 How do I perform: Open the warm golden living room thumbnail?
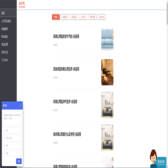pyautogui.click(x=107, y=72)
